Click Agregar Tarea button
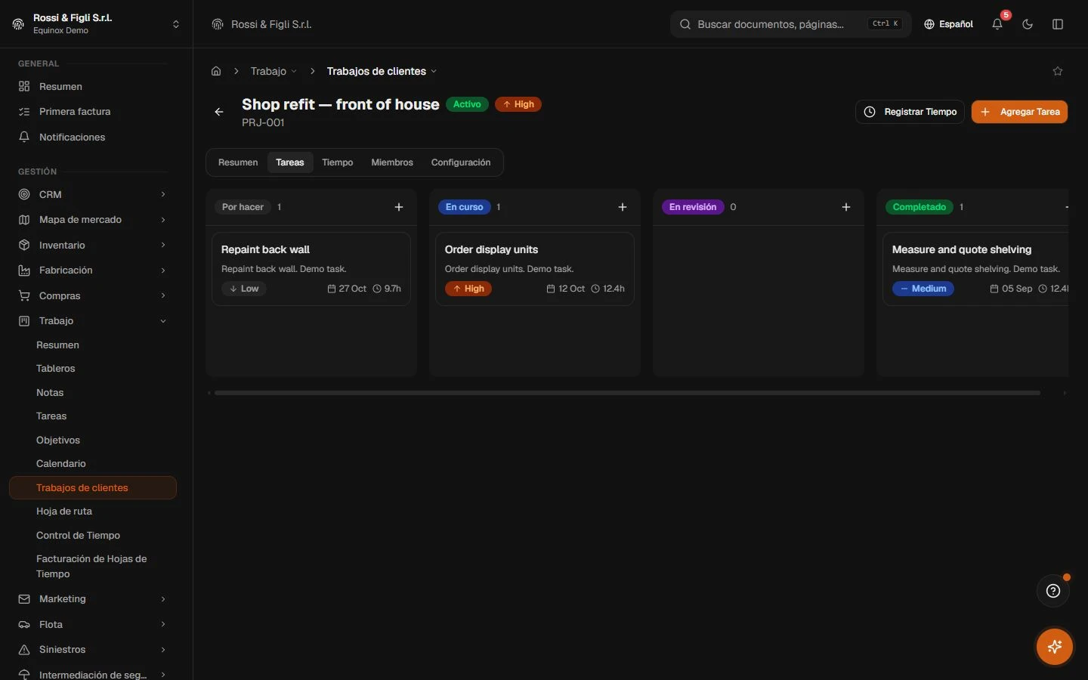The width and height of the screenshot is (1088, 680). point(1019,112)
